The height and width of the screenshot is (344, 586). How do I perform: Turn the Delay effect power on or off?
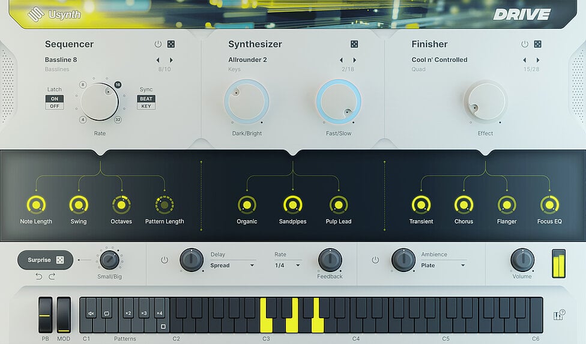tap(165, 260)
